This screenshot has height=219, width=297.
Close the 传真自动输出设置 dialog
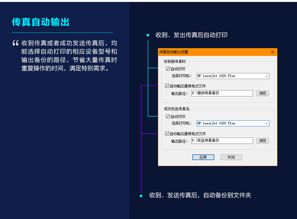272,52
